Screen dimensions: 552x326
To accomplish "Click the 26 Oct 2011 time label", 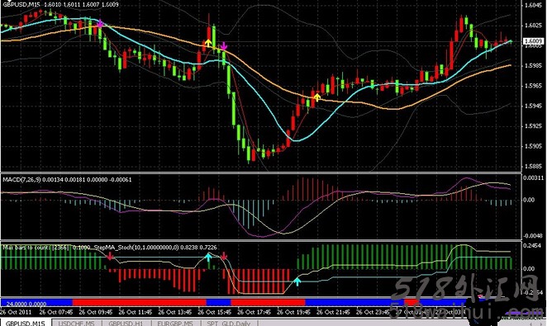I will [x=17, y=312].
